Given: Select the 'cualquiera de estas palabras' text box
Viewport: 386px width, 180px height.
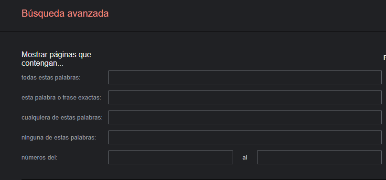Looking at the screenshot, I should click(245, 117).
